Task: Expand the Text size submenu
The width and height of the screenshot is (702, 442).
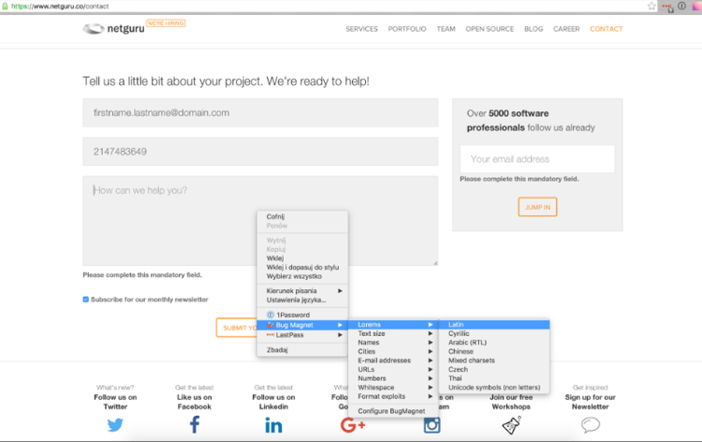Action: [372, 333]
